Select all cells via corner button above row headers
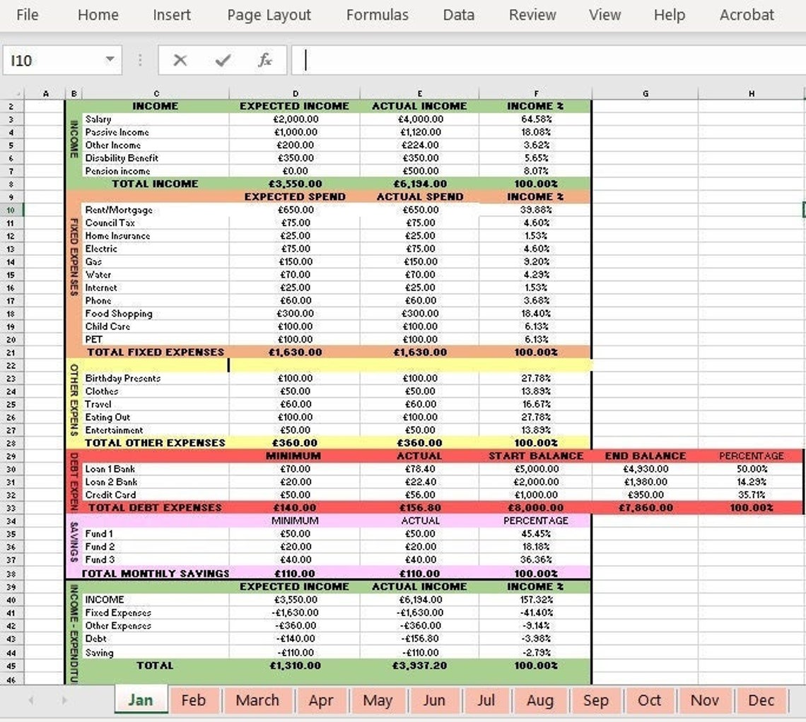The height and width of the screenshot is (722, 806). point(17,93)
